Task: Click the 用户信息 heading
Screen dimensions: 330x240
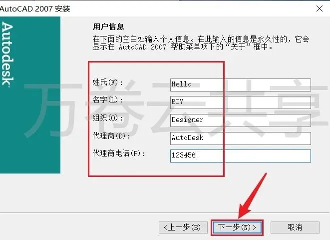Action: coord(108,27)
